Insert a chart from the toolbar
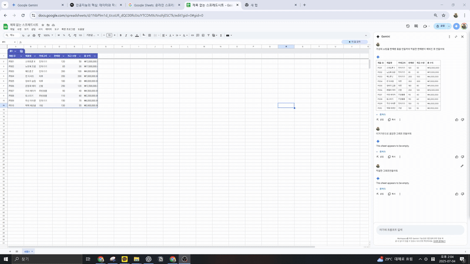This screenshot has width=470, height=264. (x=203, y=35)
